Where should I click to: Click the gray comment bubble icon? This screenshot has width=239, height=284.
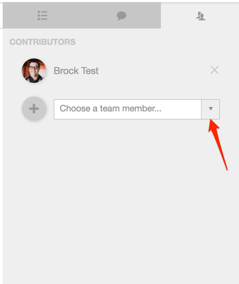point(122,16)
